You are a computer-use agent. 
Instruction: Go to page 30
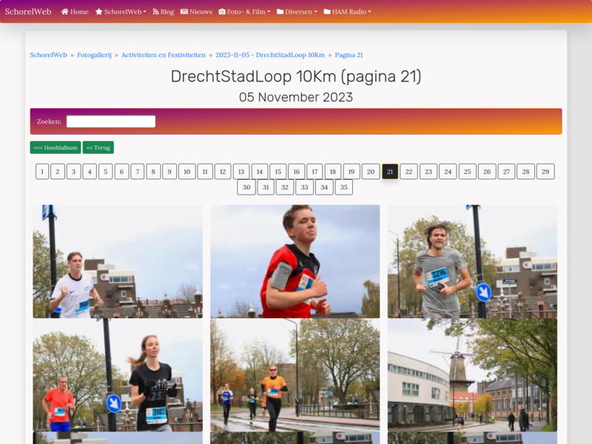[246, 187]
